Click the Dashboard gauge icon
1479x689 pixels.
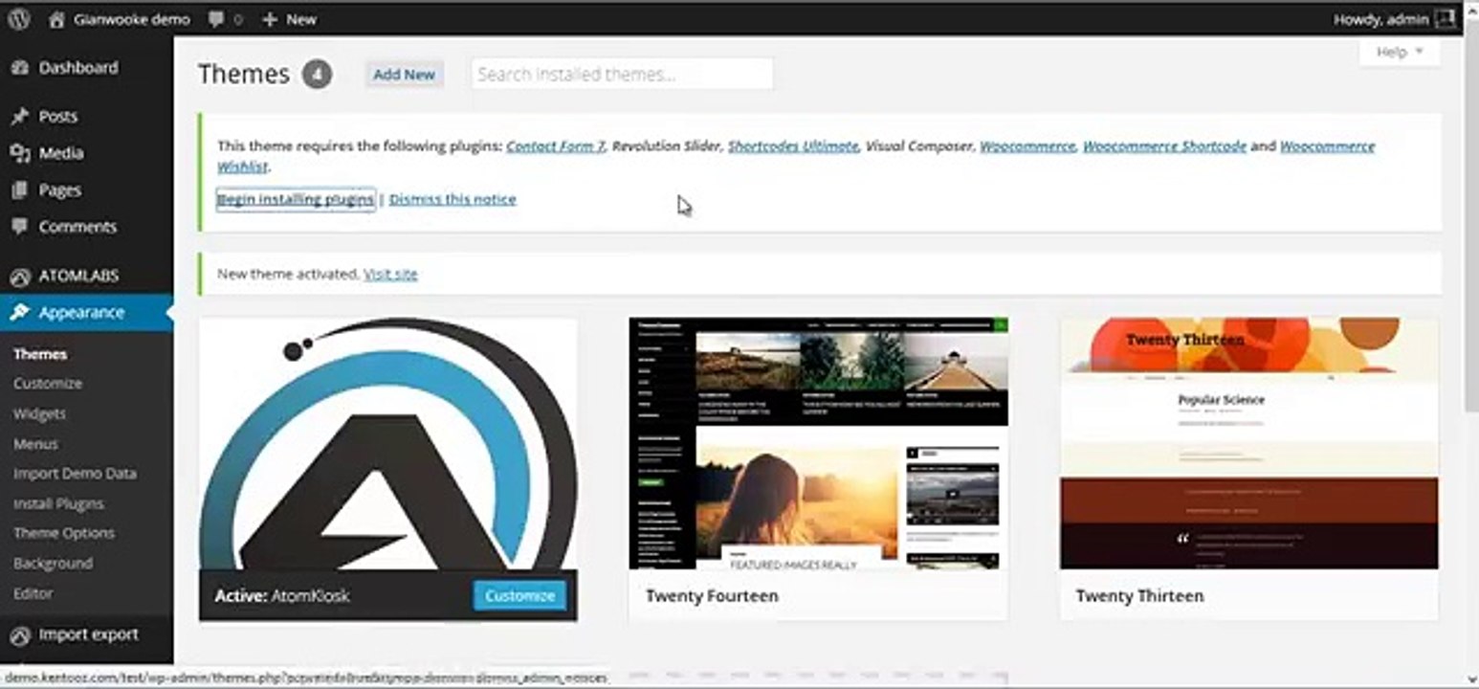pos(19,68)
